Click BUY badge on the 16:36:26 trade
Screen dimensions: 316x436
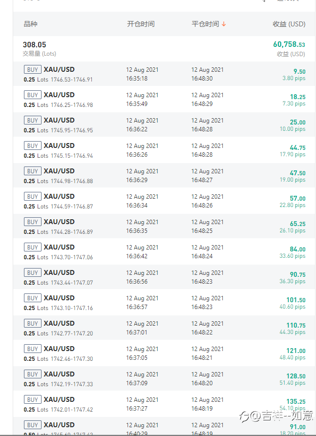point(33,145)
